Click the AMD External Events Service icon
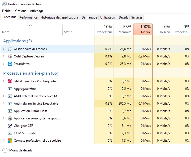Viewport: 191px width, 157px height. tap(10, 96)
